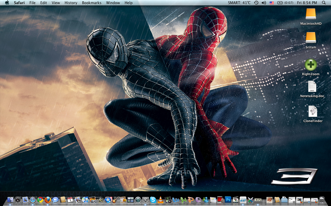Click the volume speaker icon in menu bar
Viewport: 331px width, 206px height.
pos(264,3)
